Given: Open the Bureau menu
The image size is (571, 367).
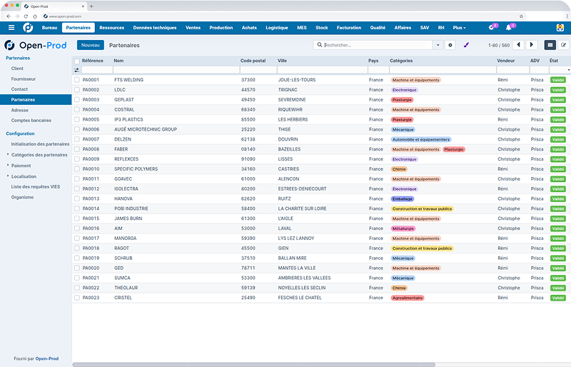Looking at the screenshot, I should [49, 28].
